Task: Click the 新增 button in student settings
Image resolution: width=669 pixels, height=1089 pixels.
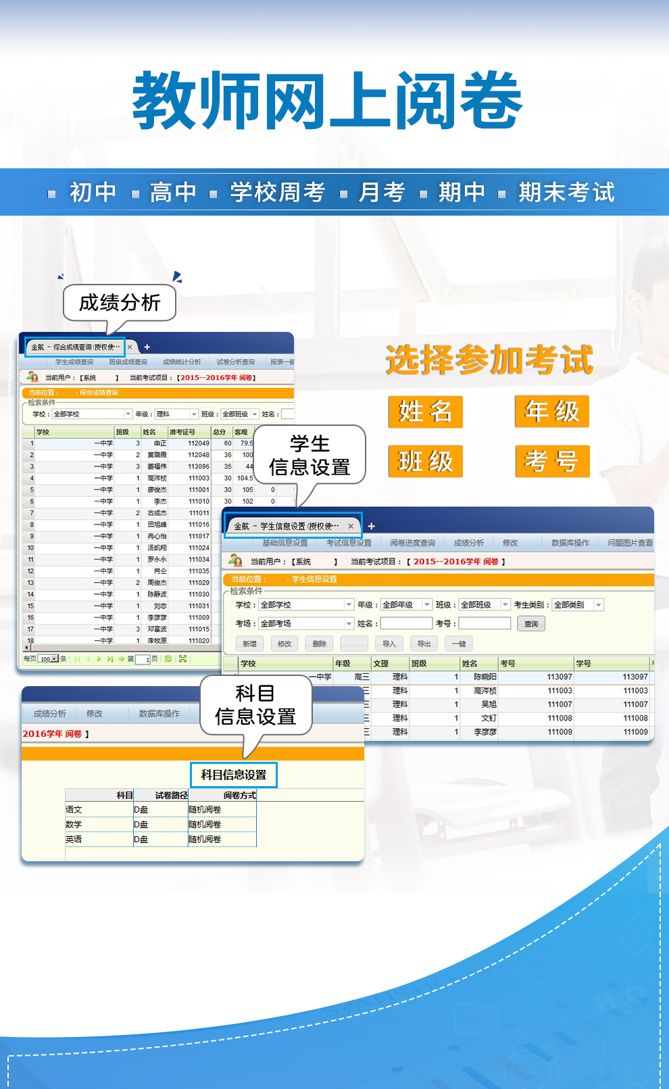Action: point(249,644)
